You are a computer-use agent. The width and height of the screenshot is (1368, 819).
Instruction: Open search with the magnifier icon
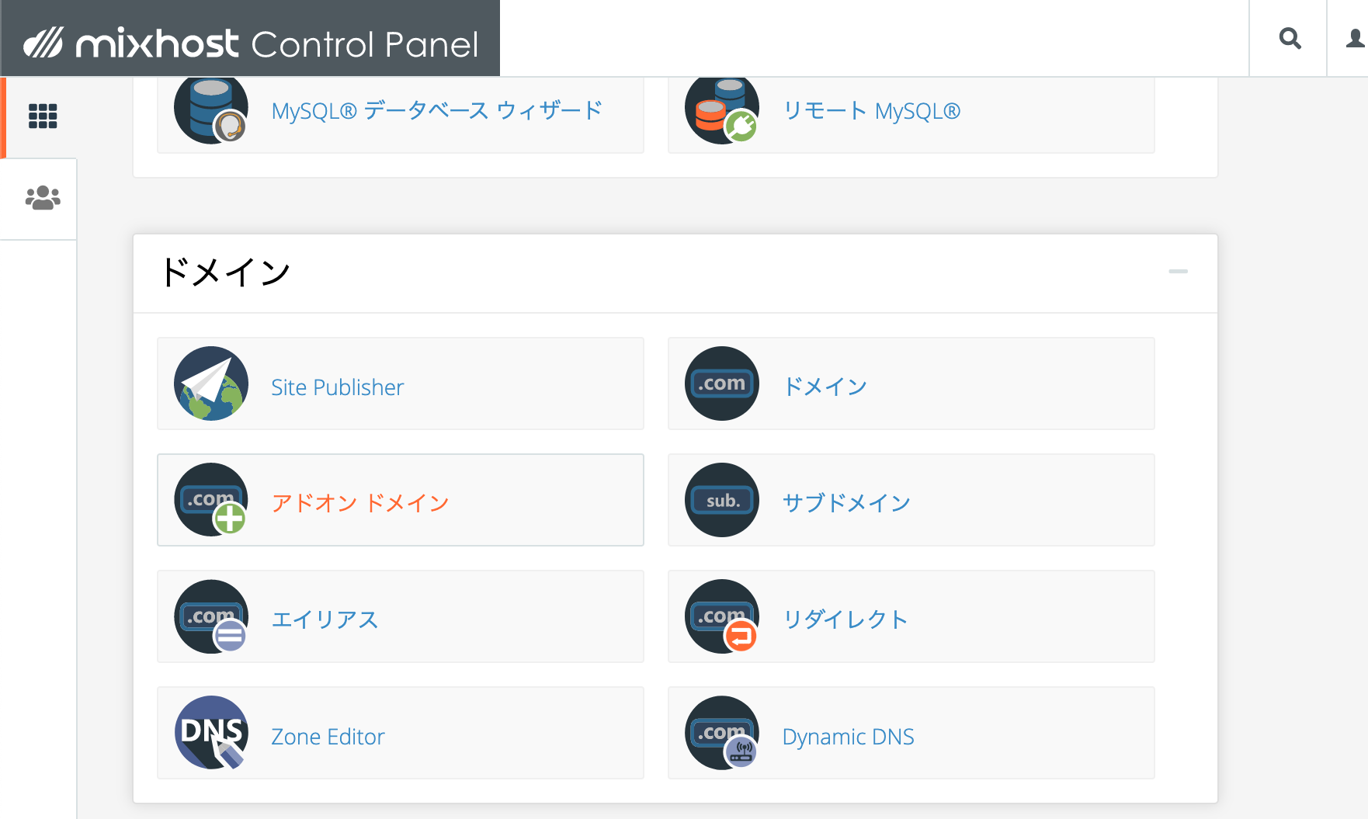(1290, 38)
